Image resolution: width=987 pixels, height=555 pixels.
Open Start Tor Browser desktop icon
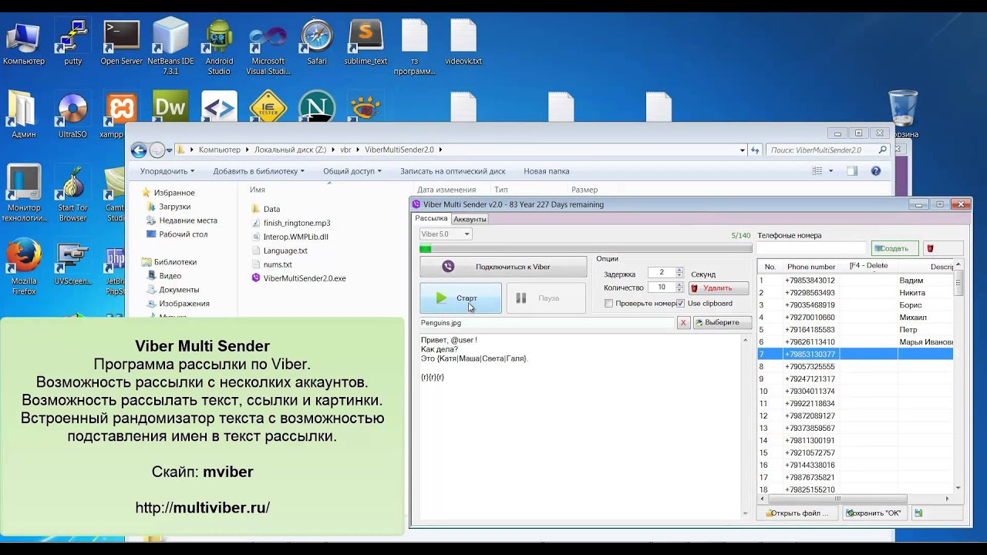72,194
